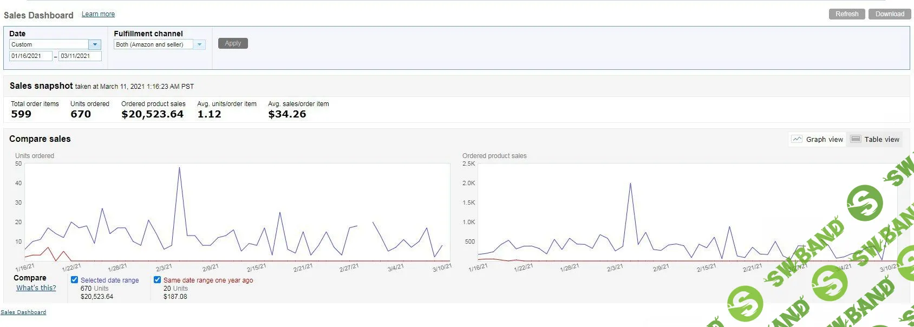Open the Date range dropdown arrow
Screen dimensions: 914x327
point(95,44)
